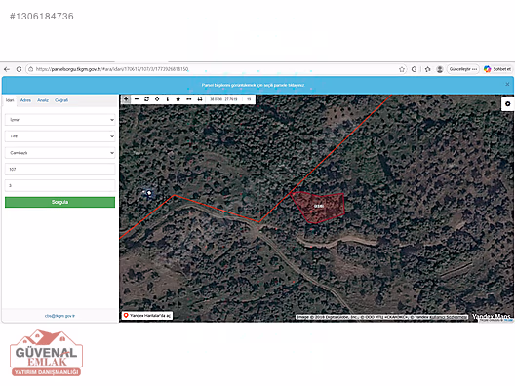Click the map zoom level value 19
This screenshot has height=386, width=515.
point(249,99)
